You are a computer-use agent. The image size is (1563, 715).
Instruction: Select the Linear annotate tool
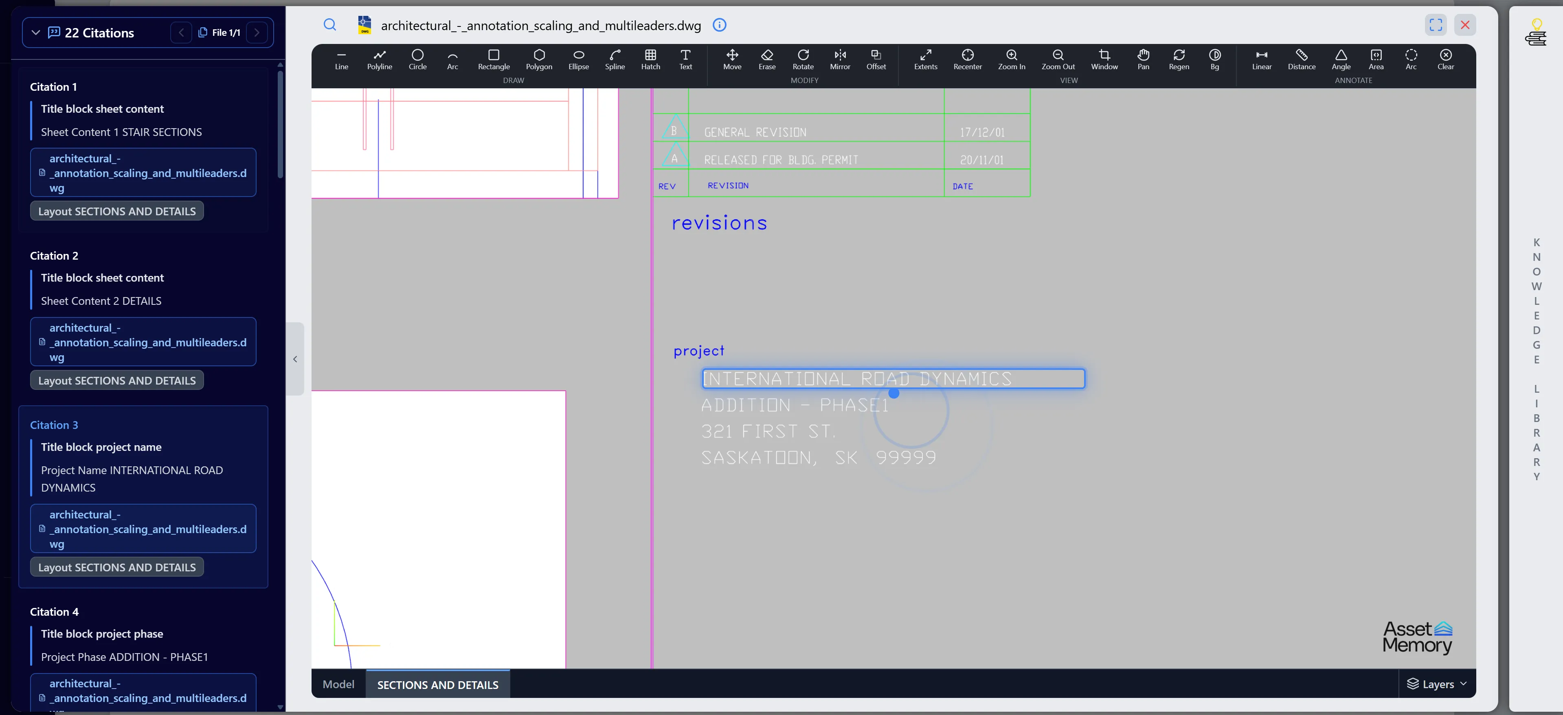1262,59
